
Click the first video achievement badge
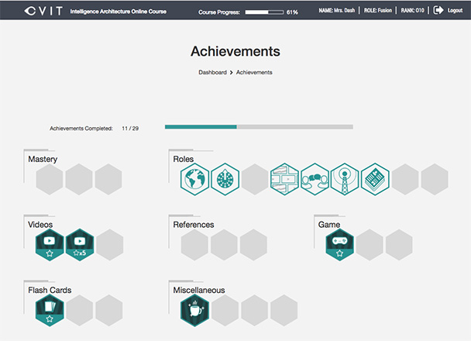tap(50, 245)
